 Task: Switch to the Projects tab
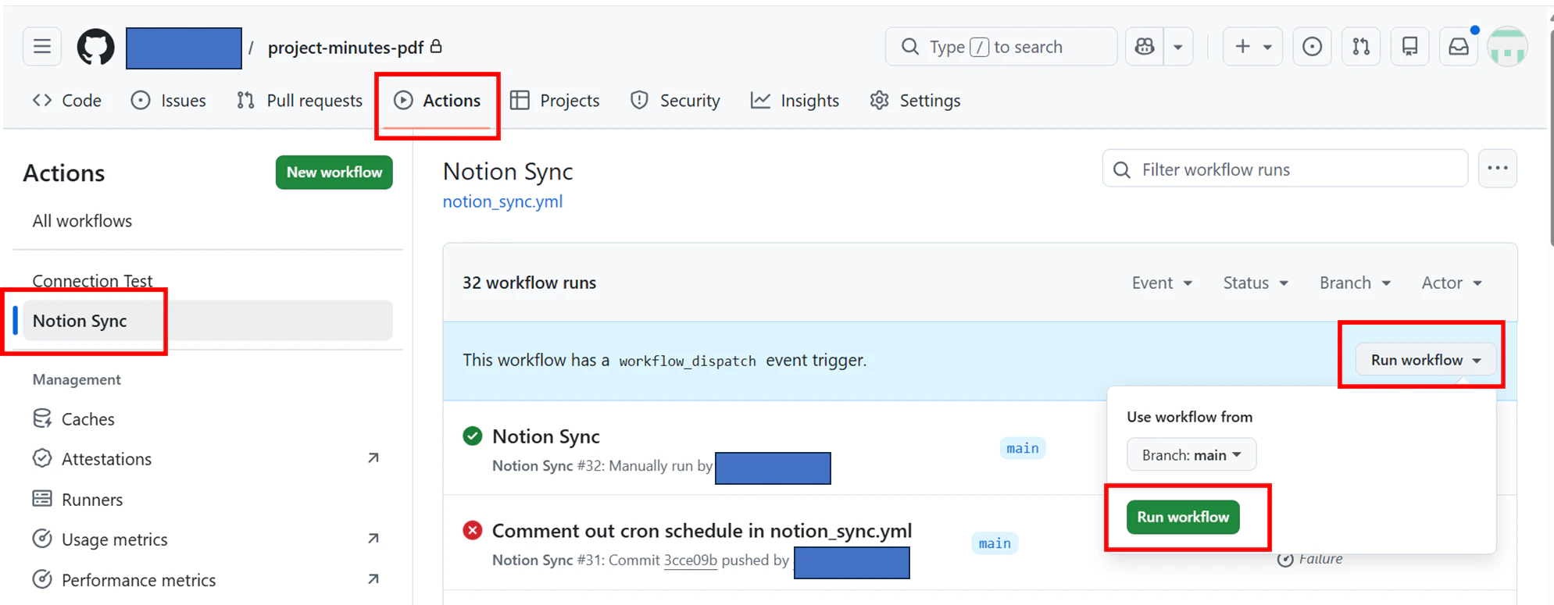[x=555, y=101]
